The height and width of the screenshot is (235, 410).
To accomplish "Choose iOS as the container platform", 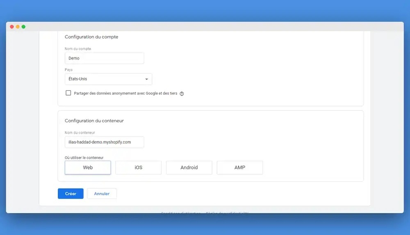I will [138, 167].
